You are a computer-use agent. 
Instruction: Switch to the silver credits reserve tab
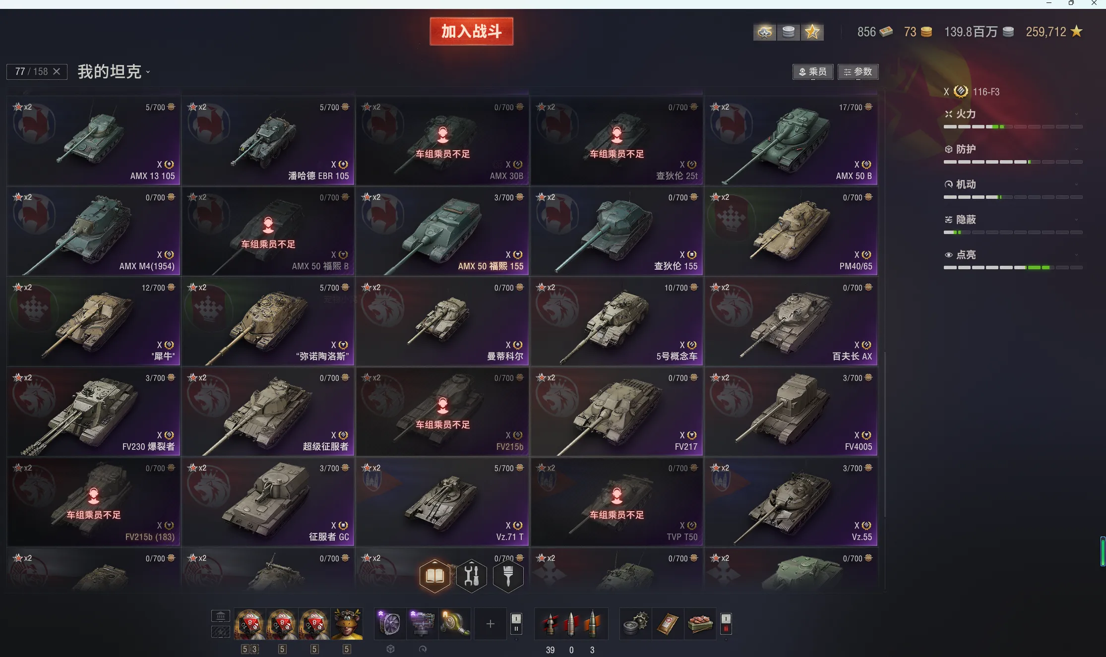789,32
